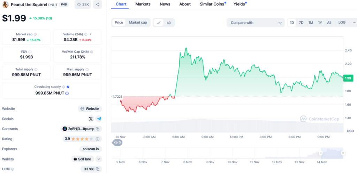The height and width of the screenshot is (173, 357).
Task: Click the circle progress icon after 999.85M PNUT
Action: [x=67, y=93]
